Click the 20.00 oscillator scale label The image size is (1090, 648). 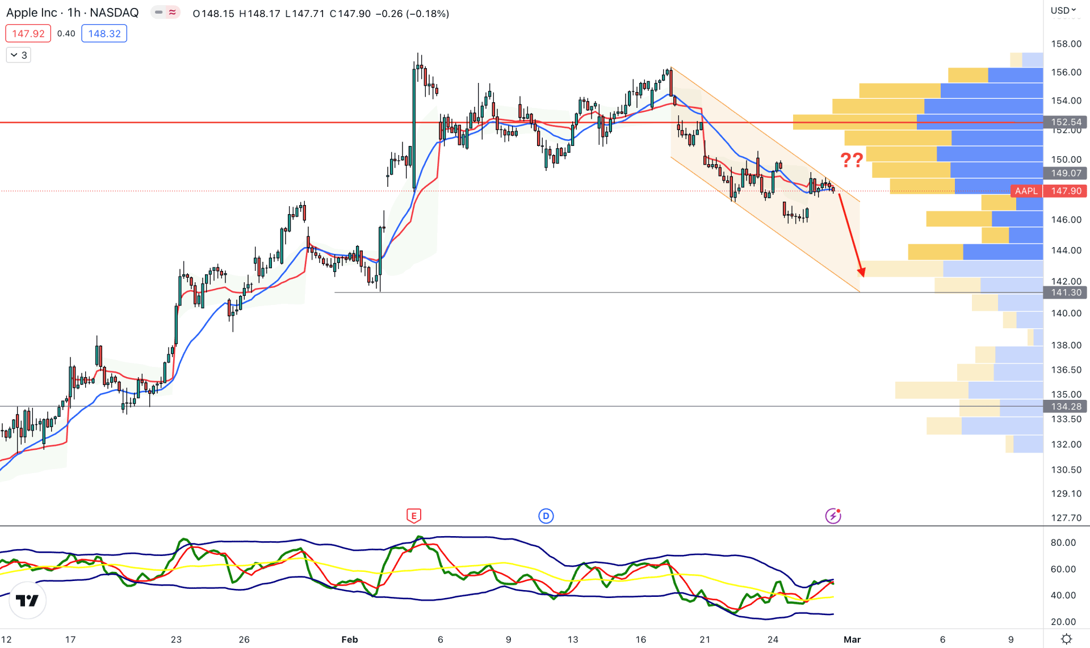[x=1063, y=621]
